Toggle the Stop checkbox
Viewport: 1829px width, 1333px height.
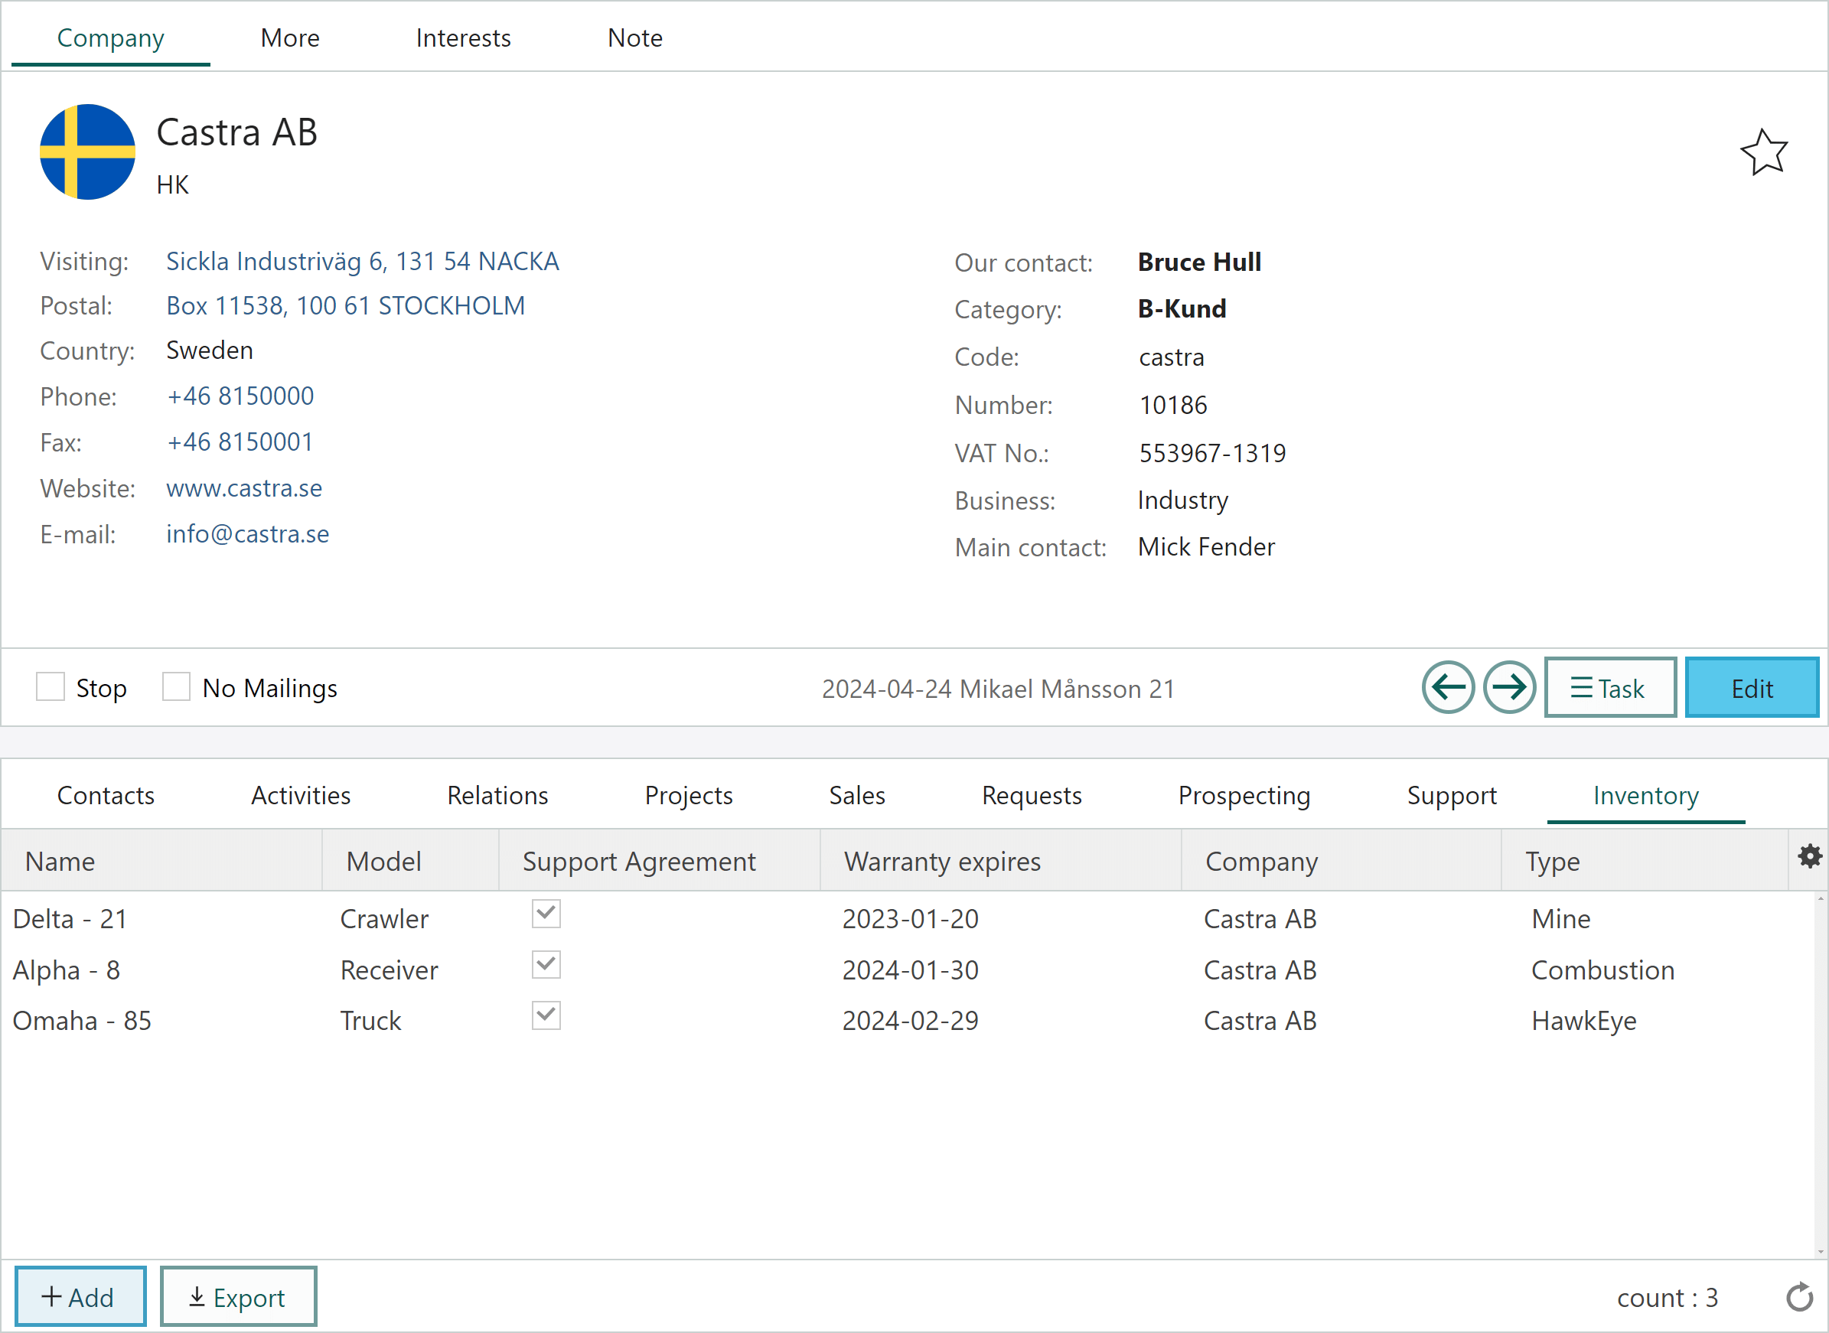click(48, 689)
